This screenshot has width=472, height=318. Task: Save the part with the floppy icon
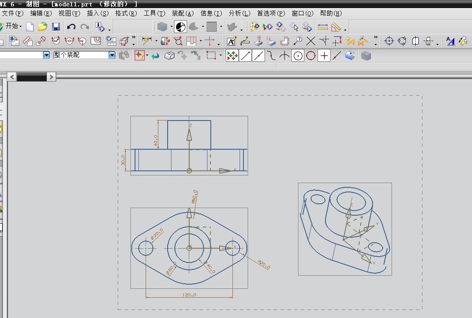[x=56, y=27]
